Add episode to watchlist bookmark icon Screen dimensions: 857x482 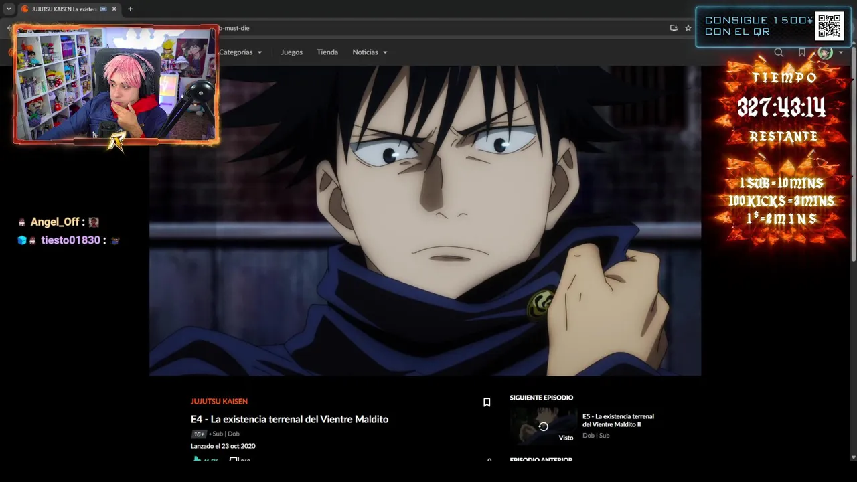(x=487, y=402)
